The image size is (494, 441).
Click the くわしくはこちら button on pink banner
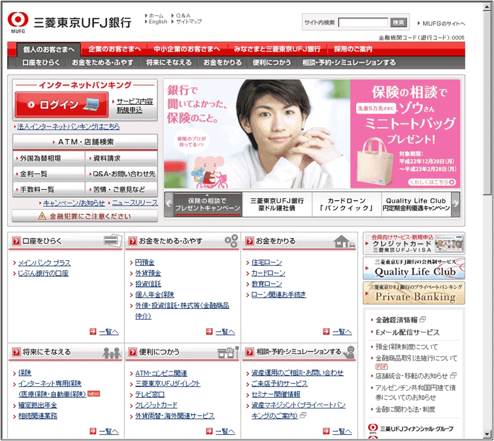[x=432, y=182]
